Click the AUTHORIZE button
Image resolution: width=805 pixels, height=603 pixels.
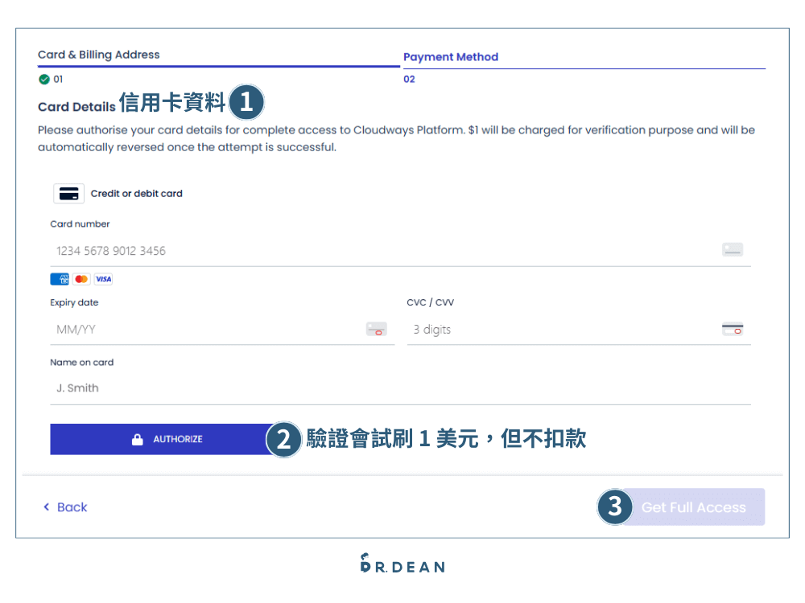point(166,440)
